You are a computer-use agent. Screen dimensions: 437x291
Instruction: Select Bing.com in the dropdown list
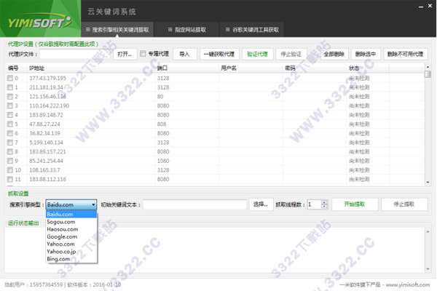(x=71, y=259)
